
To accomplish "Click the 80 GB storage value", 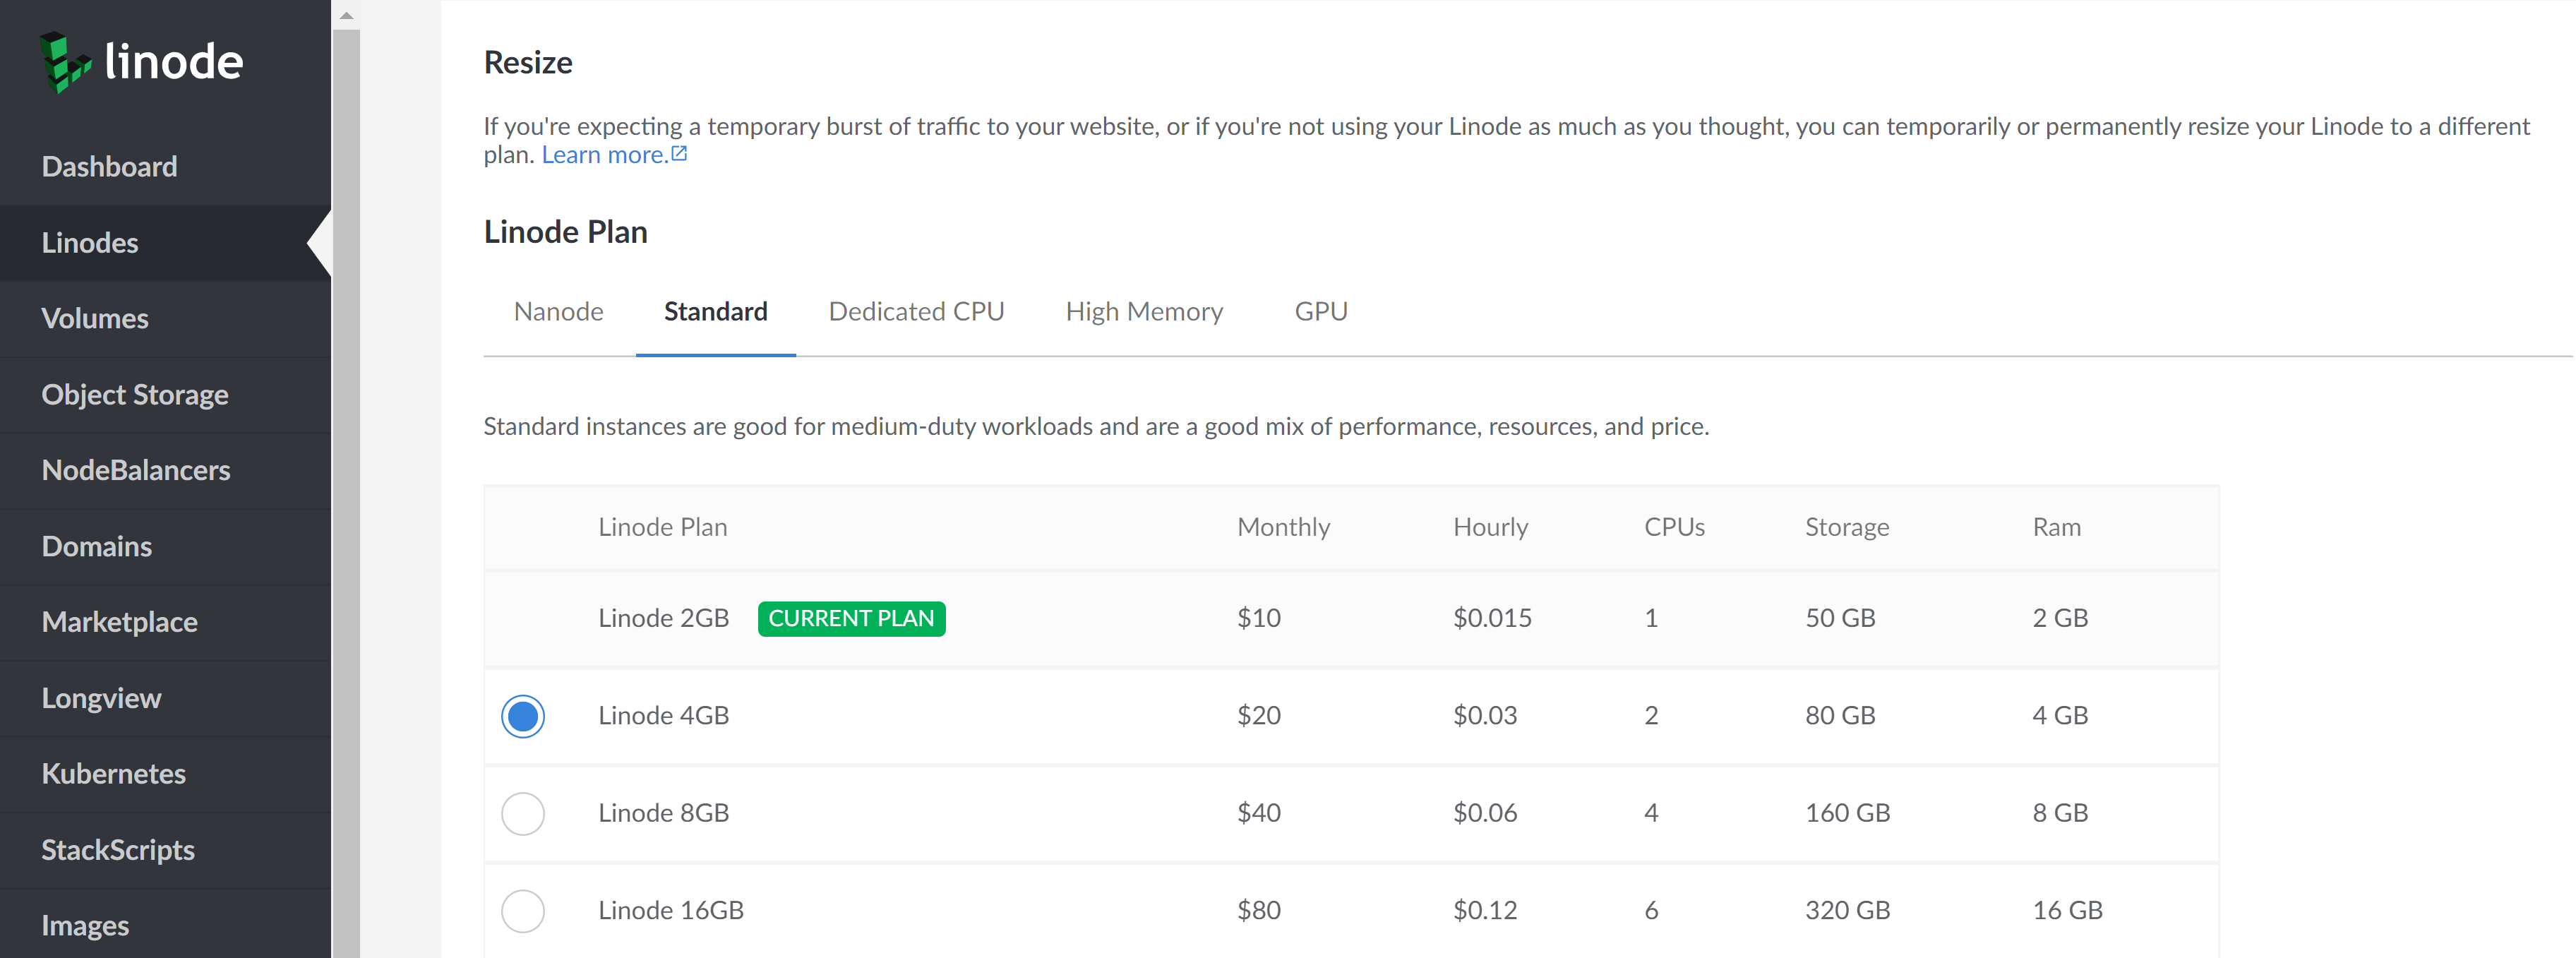I will coord(1840,716).
